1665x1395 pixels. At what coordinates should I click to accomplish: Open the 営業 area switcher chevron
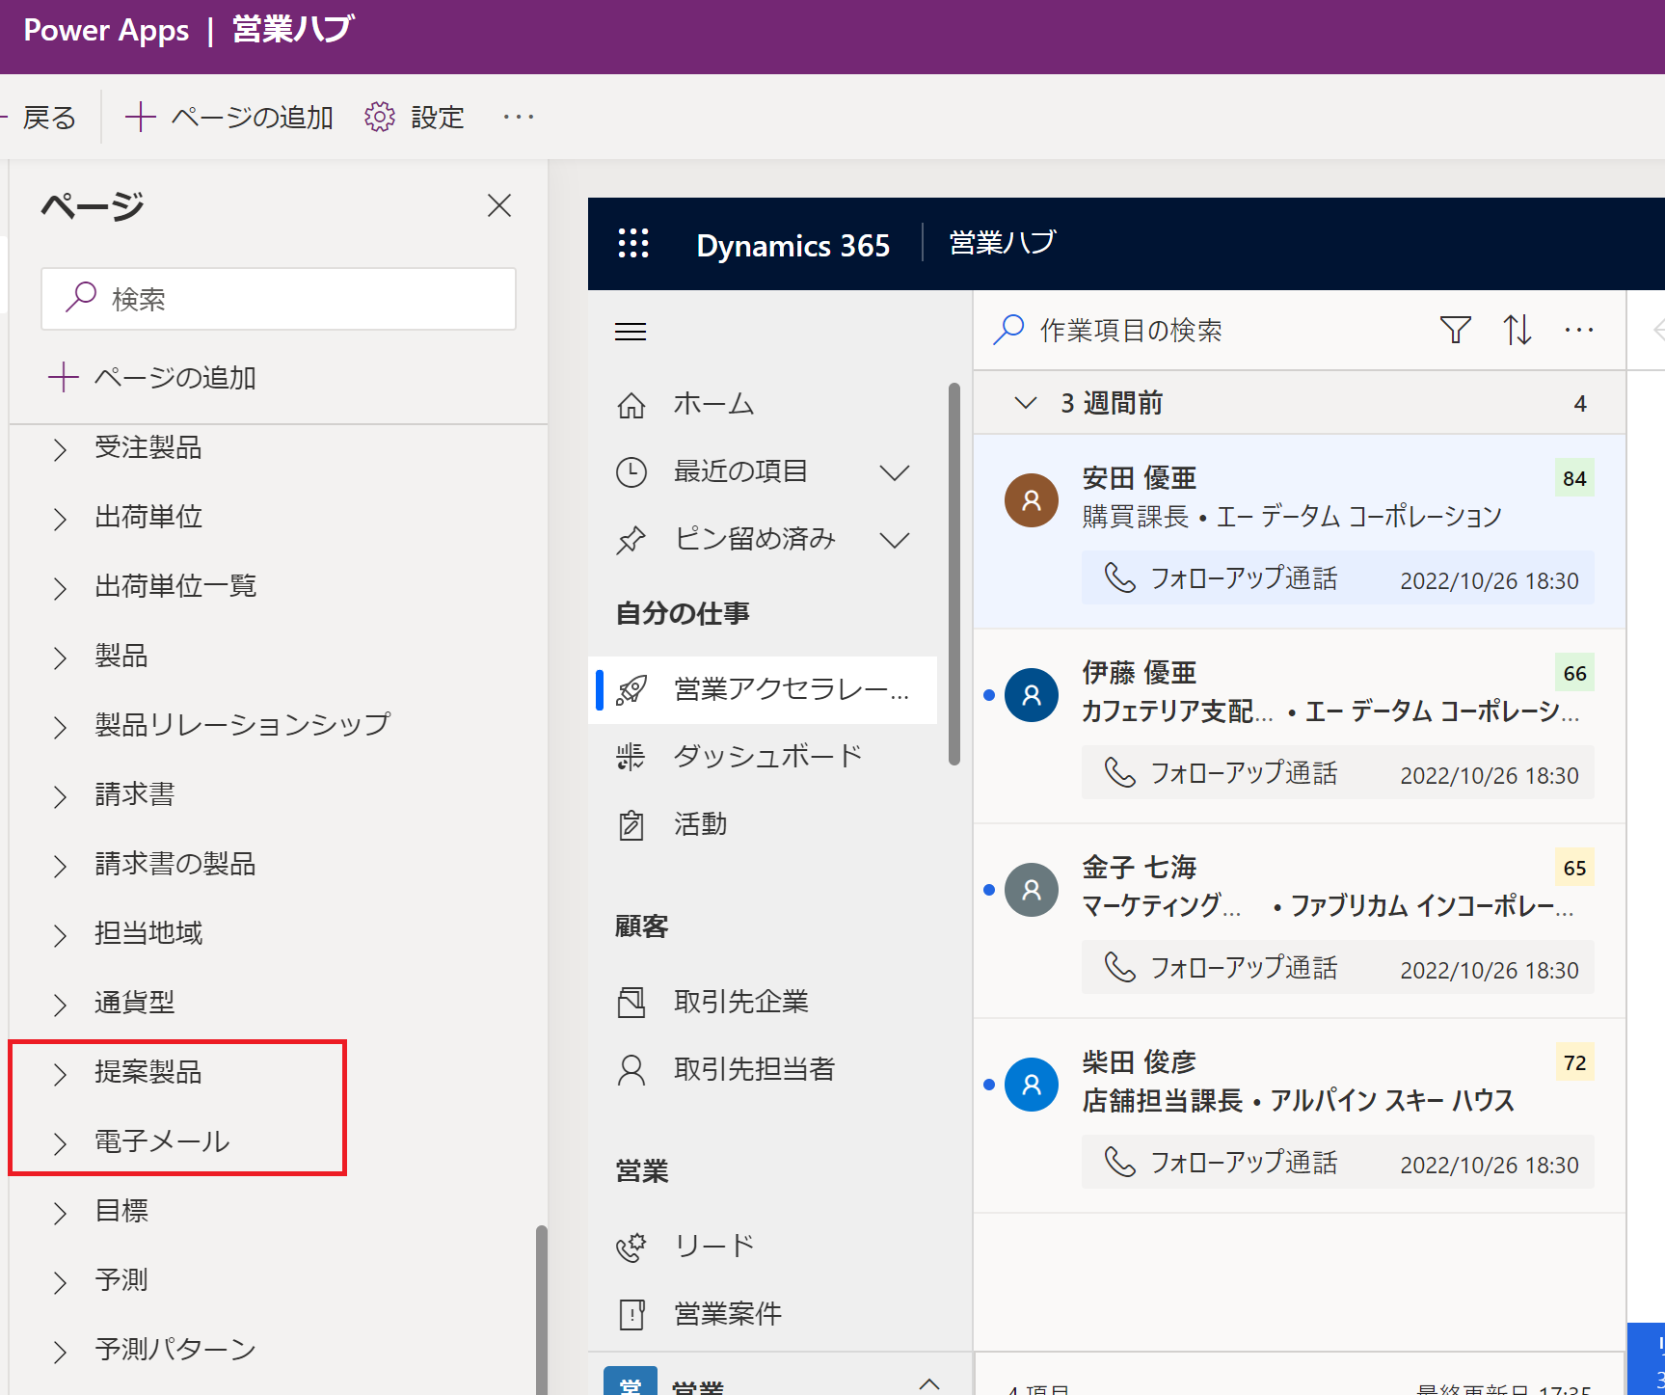click(929, 1383)
